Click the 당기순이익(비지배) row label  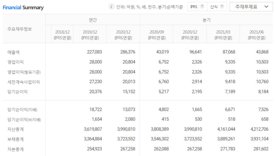coord(24,120)
